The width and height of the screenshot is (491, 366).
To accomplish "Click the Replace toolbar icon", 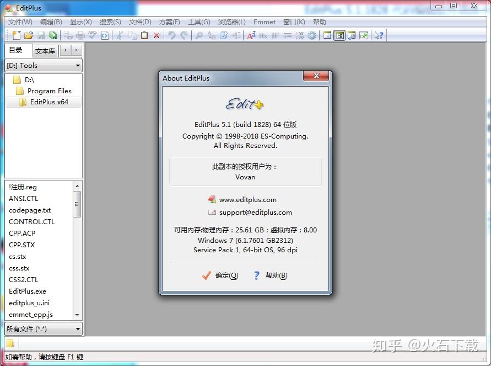I will coord(212,35).
